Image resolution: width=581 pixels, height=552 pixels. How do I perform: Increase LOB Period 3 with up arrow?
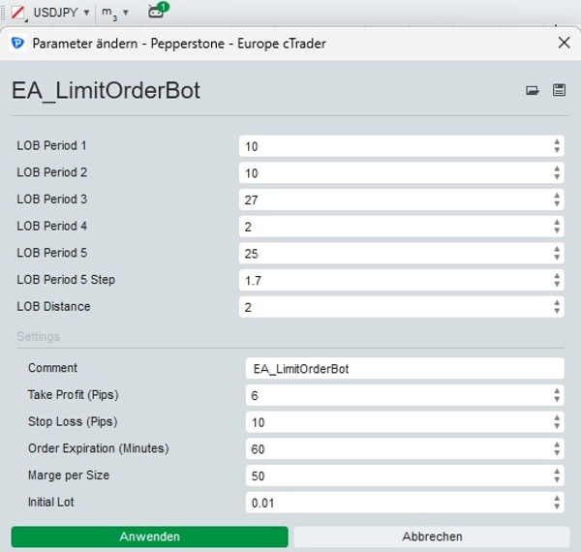pos(557,196)
